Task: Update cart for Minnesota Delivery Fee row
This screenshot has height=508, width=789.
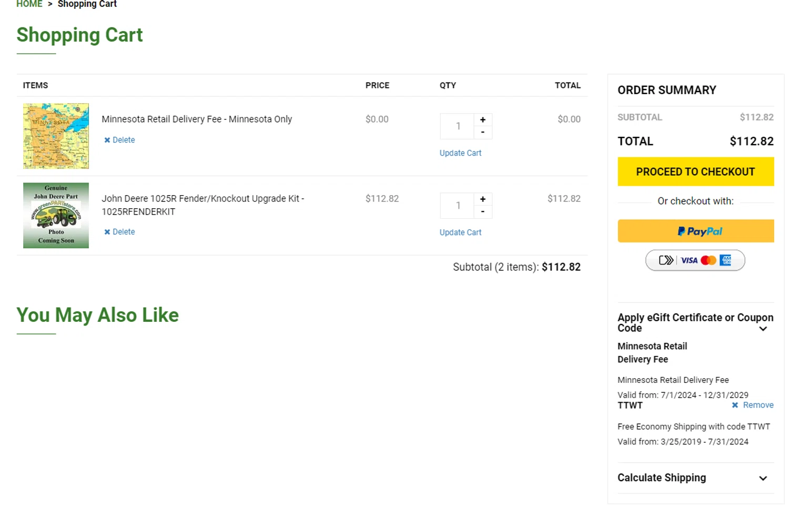Action: click(460, 153)
